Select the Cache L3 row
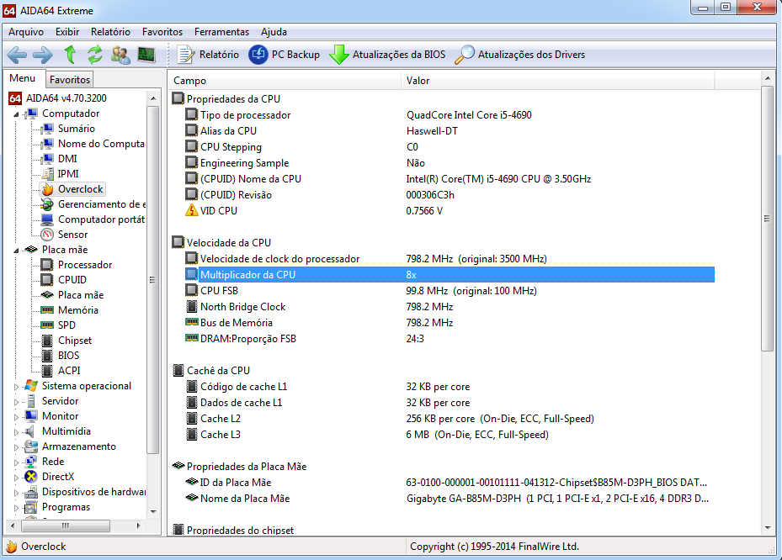 [450, 435]
